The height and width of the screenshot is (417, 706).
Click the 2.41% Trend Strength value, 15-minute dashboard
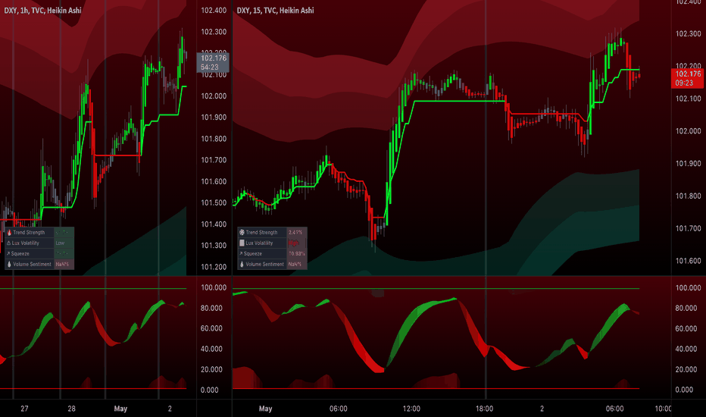[x=295, y=233]
